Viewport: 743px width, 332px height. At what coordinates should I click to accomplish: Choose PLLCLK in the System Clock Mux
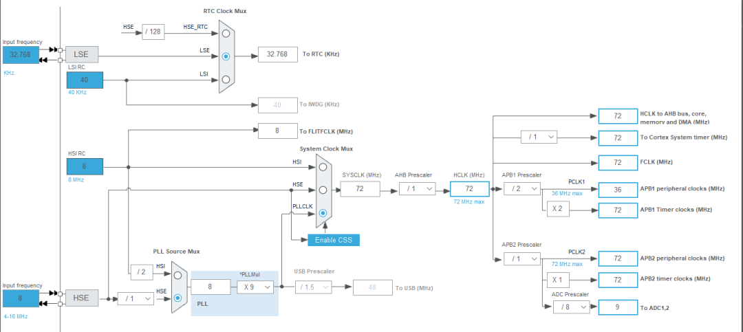pyautogui.click(x=323, y=213)
